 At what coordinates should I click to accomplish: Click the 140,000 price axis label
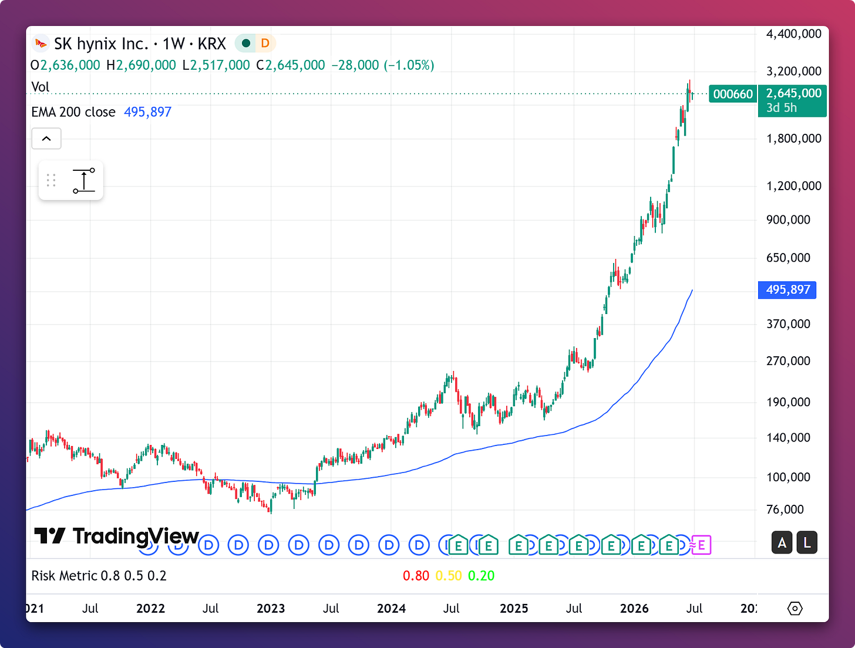tap(788, 437)
